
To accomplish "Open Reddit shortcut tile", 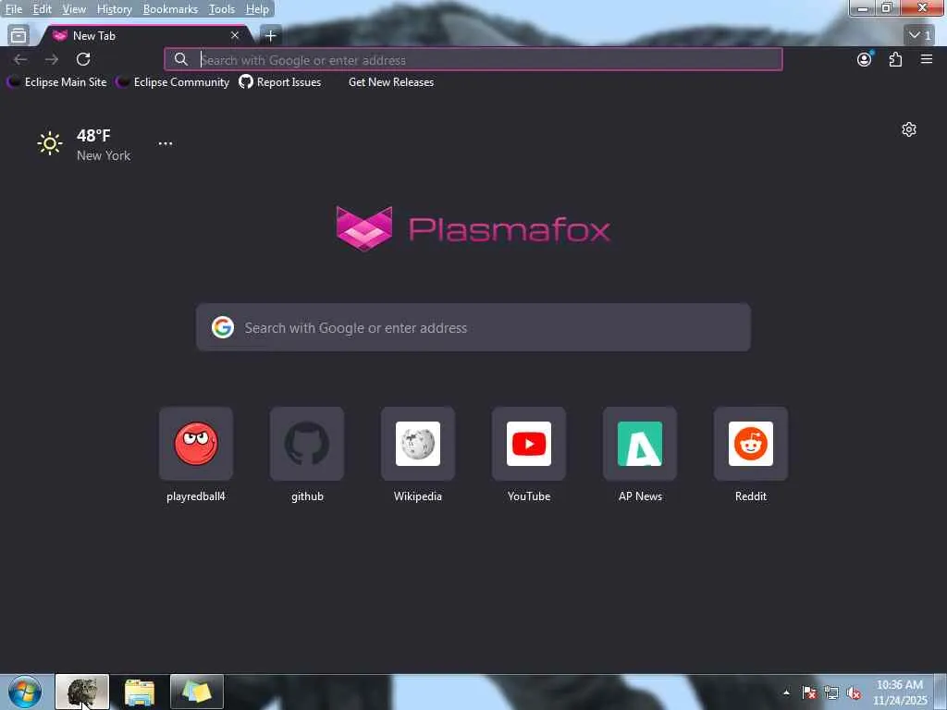I will 751,444.
